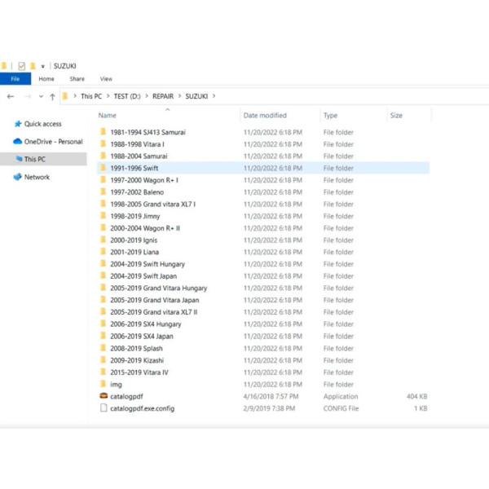The height and width of the screenshot is (489, 489).
Task: Select Network in the sidebar
Action: pos(37,177)
